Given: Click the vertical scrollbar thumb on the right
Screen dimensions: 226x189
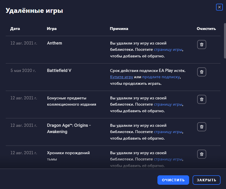Looking at the screenshot, I should (x=225, y=41).
